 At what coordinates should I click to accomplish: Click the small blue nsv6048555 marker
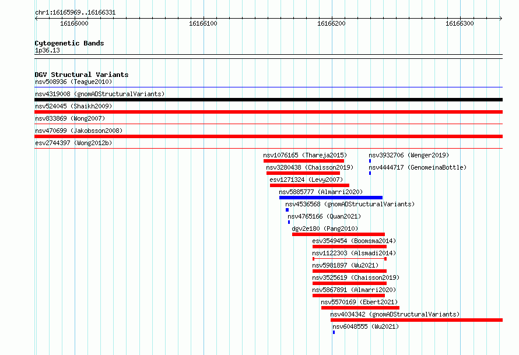tap(334, 332)
